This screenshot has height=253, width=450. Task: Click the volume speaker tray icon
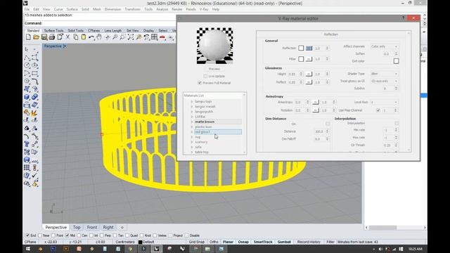[x=380, y=249]
